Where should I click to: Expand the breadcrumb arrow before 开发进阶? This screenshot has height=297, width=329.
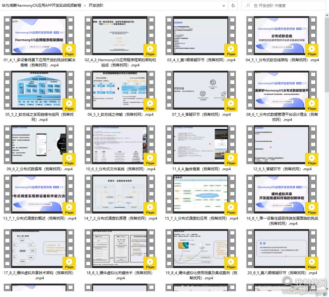coord(85,5)
